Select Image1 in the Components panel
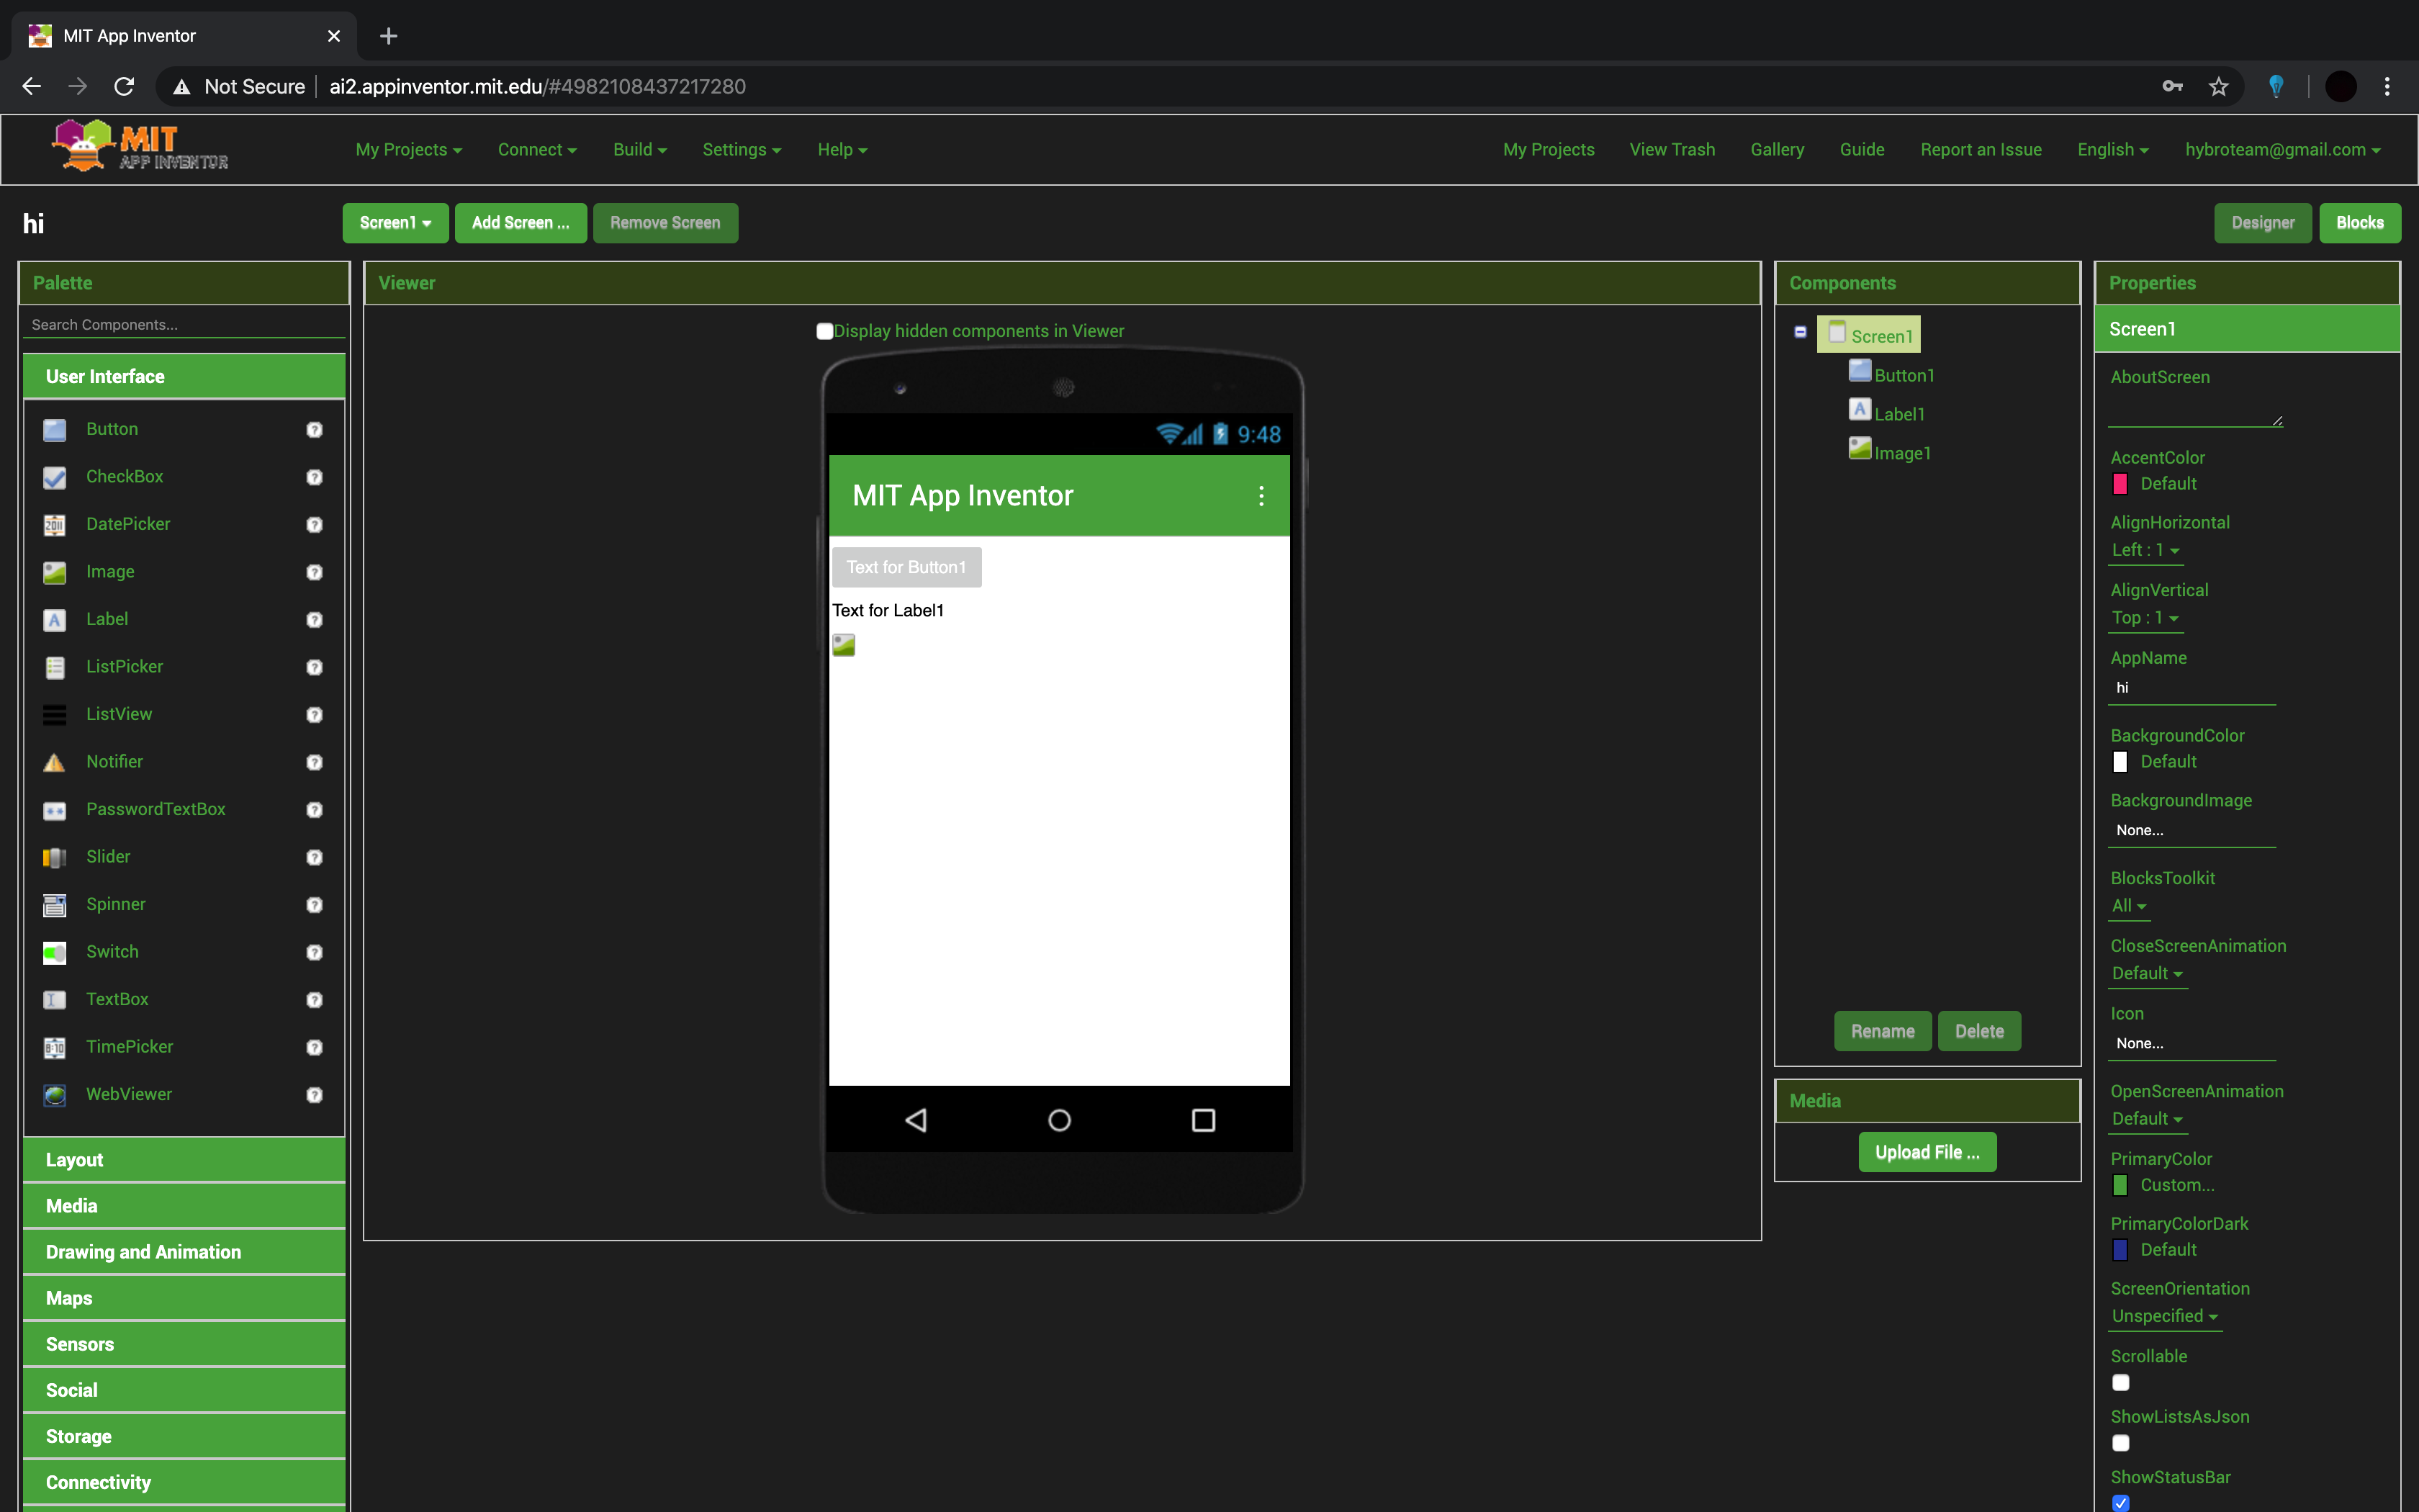The image size is (2419, 1512). 1902,451
